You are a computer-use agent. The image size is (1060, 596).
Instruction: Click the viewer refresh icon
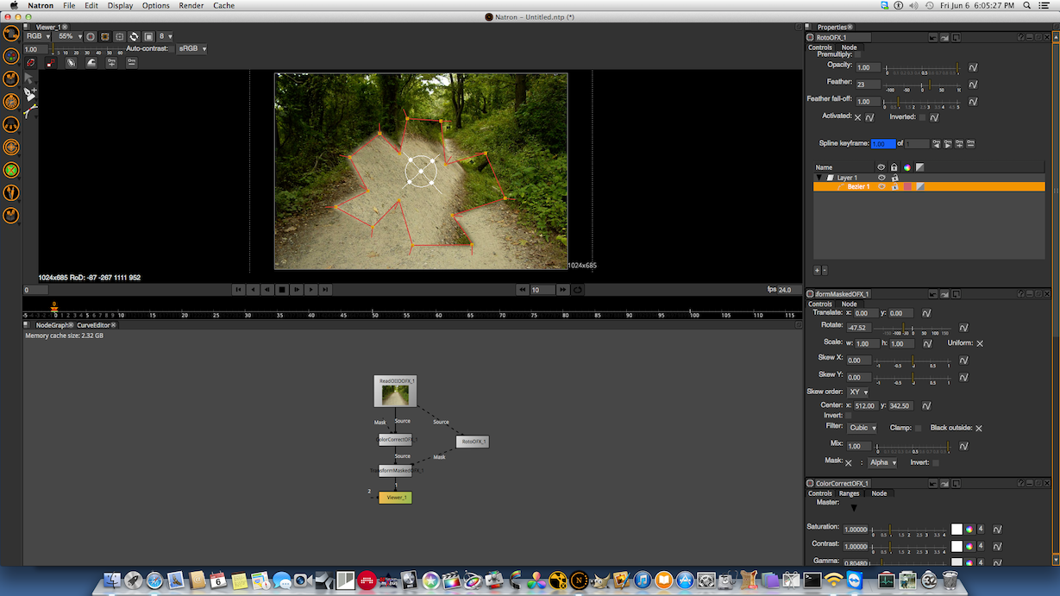tap(135, 37)
